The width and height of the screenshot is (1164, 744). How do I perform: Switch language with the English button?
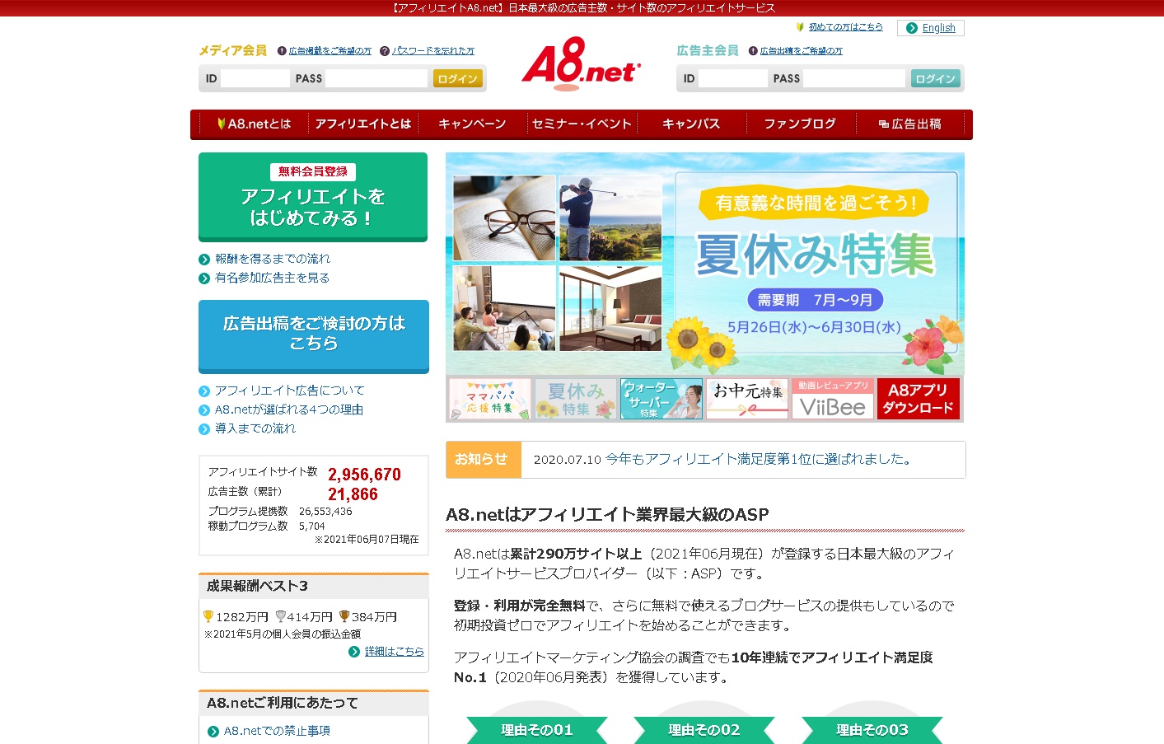pos(931,28)
